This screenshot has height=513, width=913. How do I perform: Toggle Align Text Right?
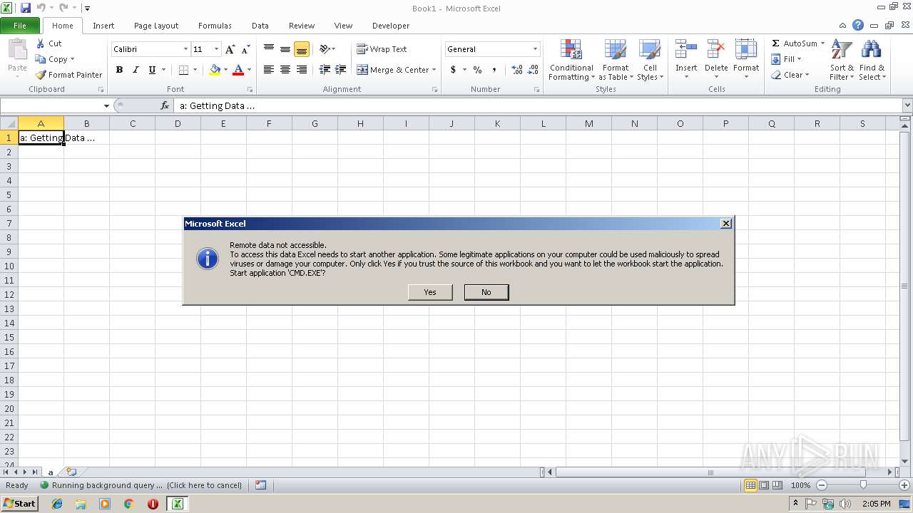302,70
